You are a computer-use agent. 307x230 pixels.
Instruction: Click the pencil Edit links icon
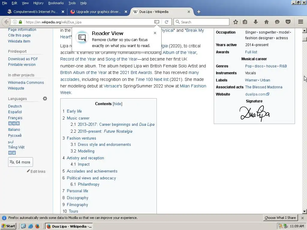(x=28, y=171)
